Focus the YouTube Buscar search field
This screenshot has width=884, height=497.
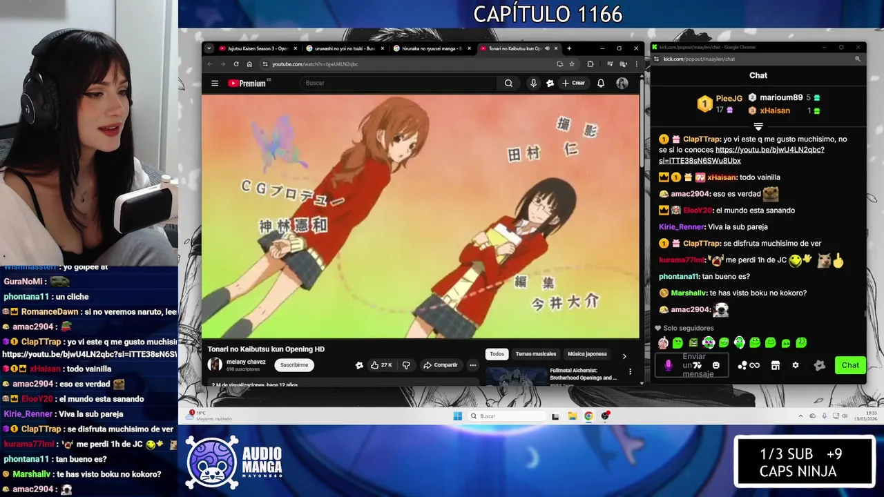point(398,83)
